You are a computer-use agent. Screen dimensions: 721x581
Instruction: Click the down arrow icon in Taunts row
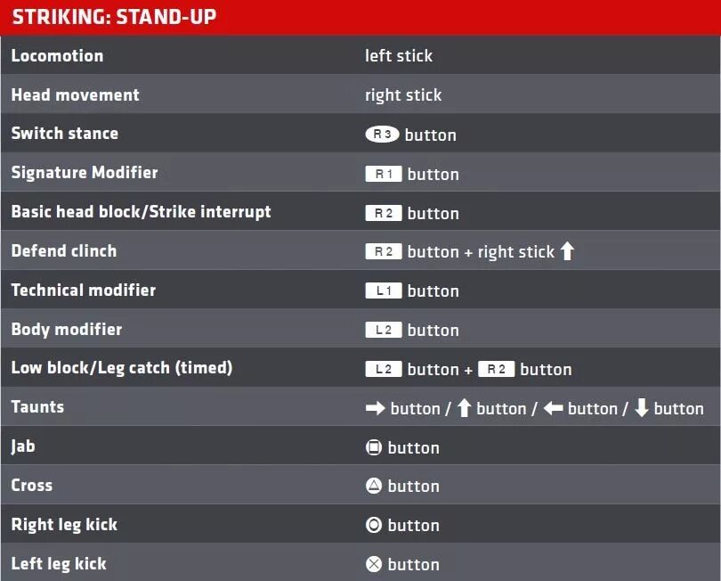tap(642, 408)
